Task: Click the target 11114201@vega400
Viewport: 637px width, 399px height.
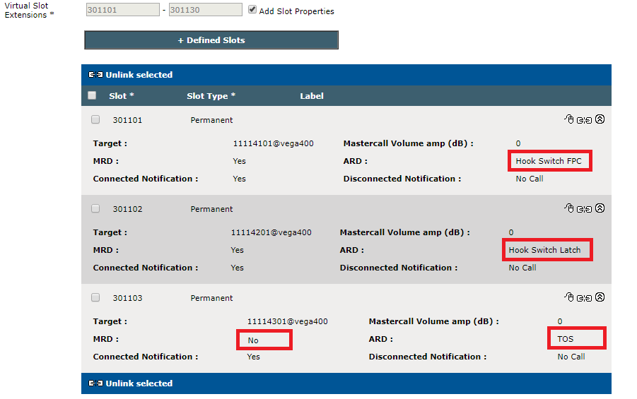Action: [x=271, y=232]
